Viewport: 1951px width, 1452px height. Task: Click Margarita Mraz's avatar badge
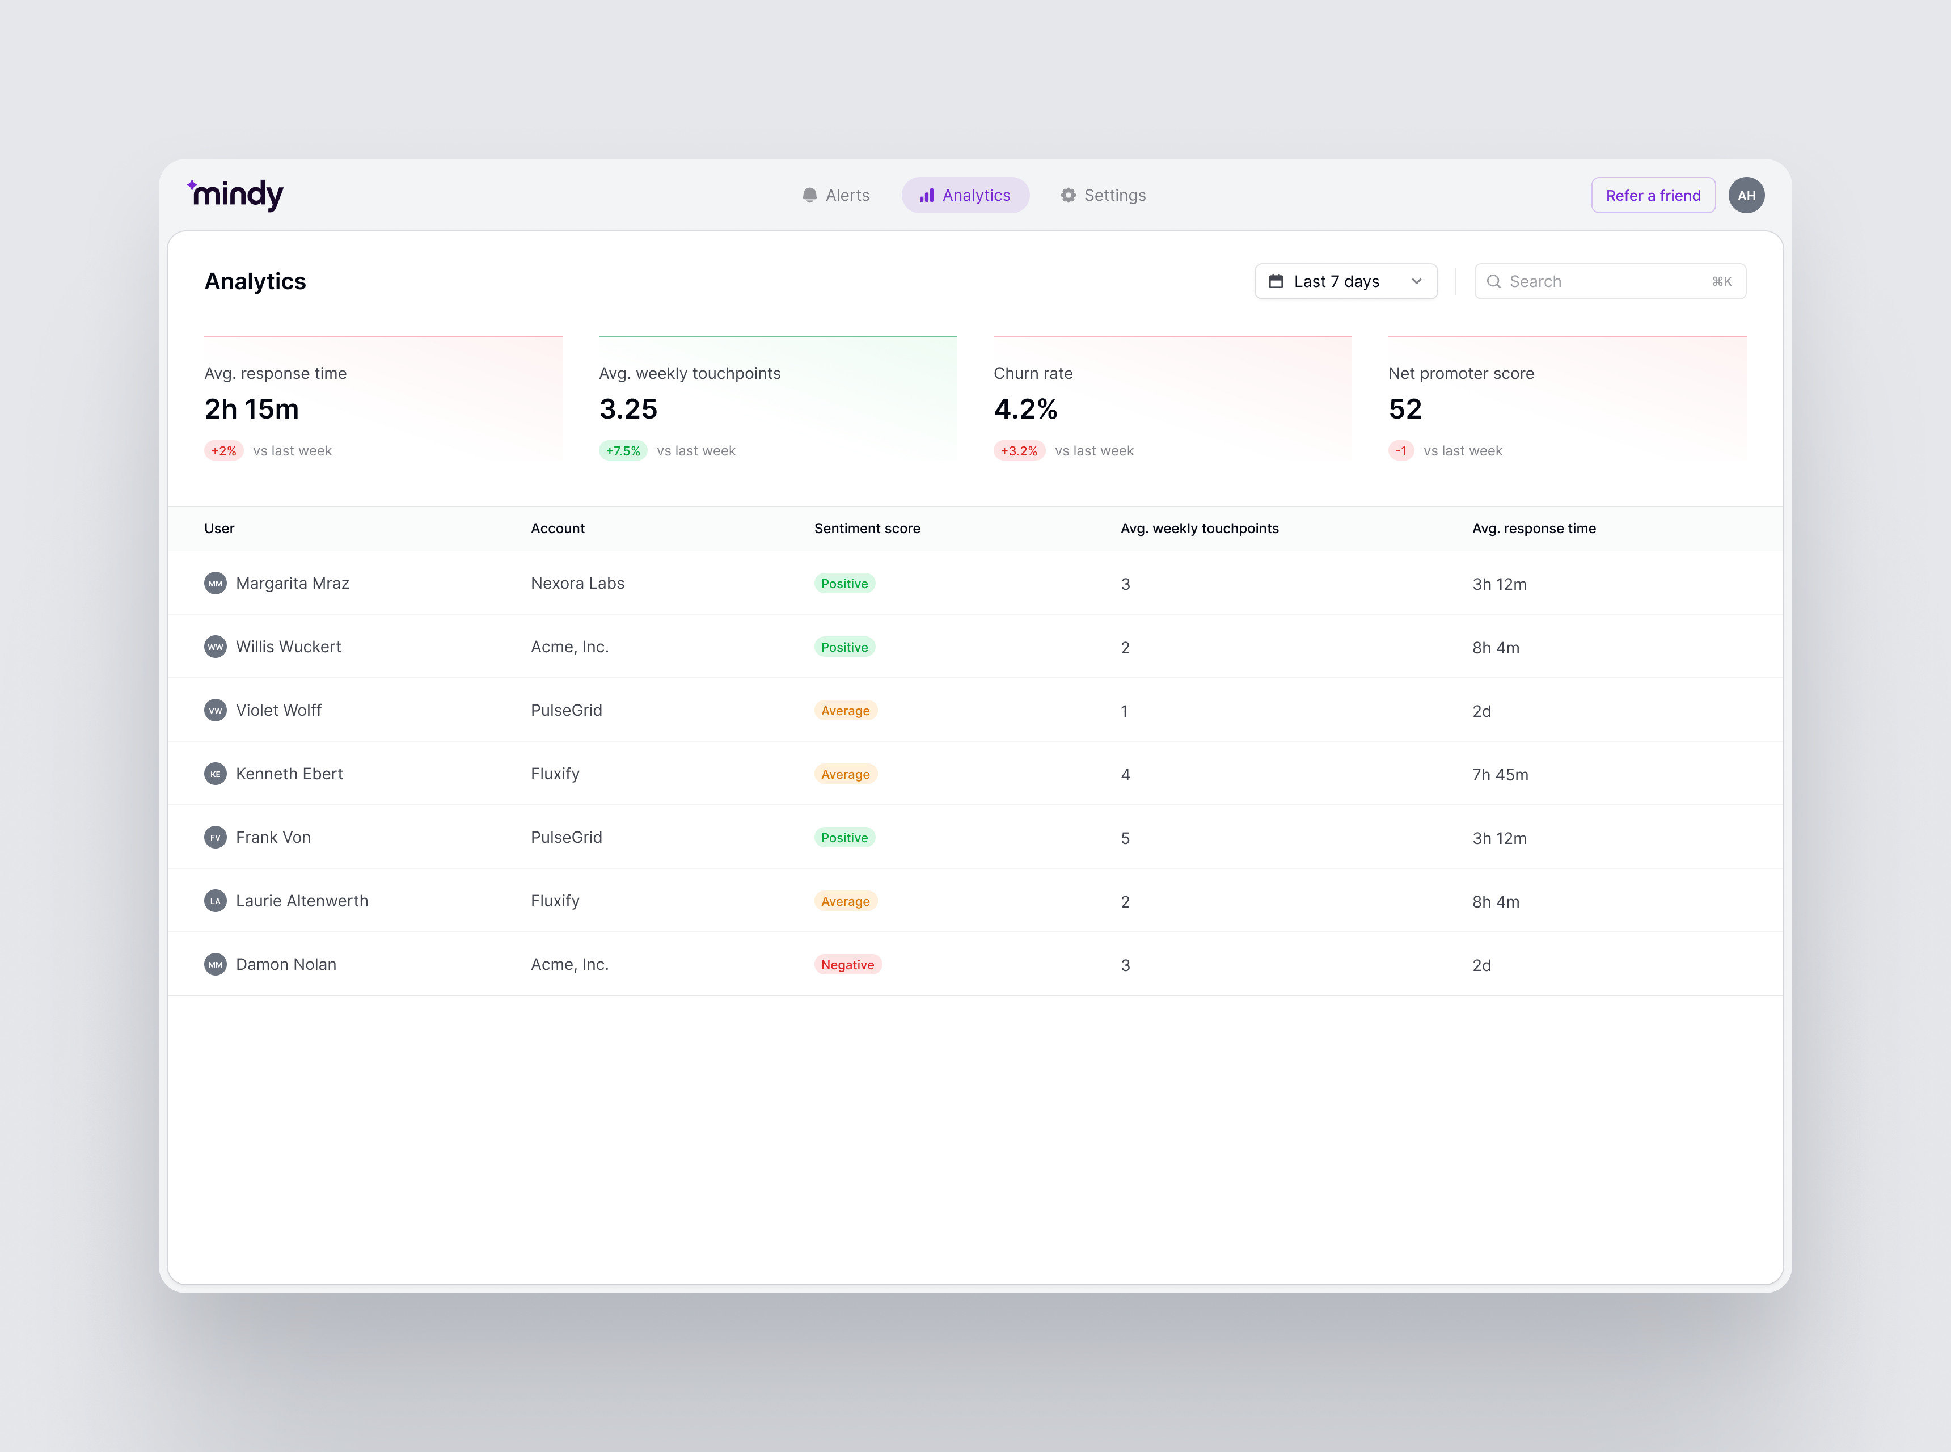tap(216, 583)
